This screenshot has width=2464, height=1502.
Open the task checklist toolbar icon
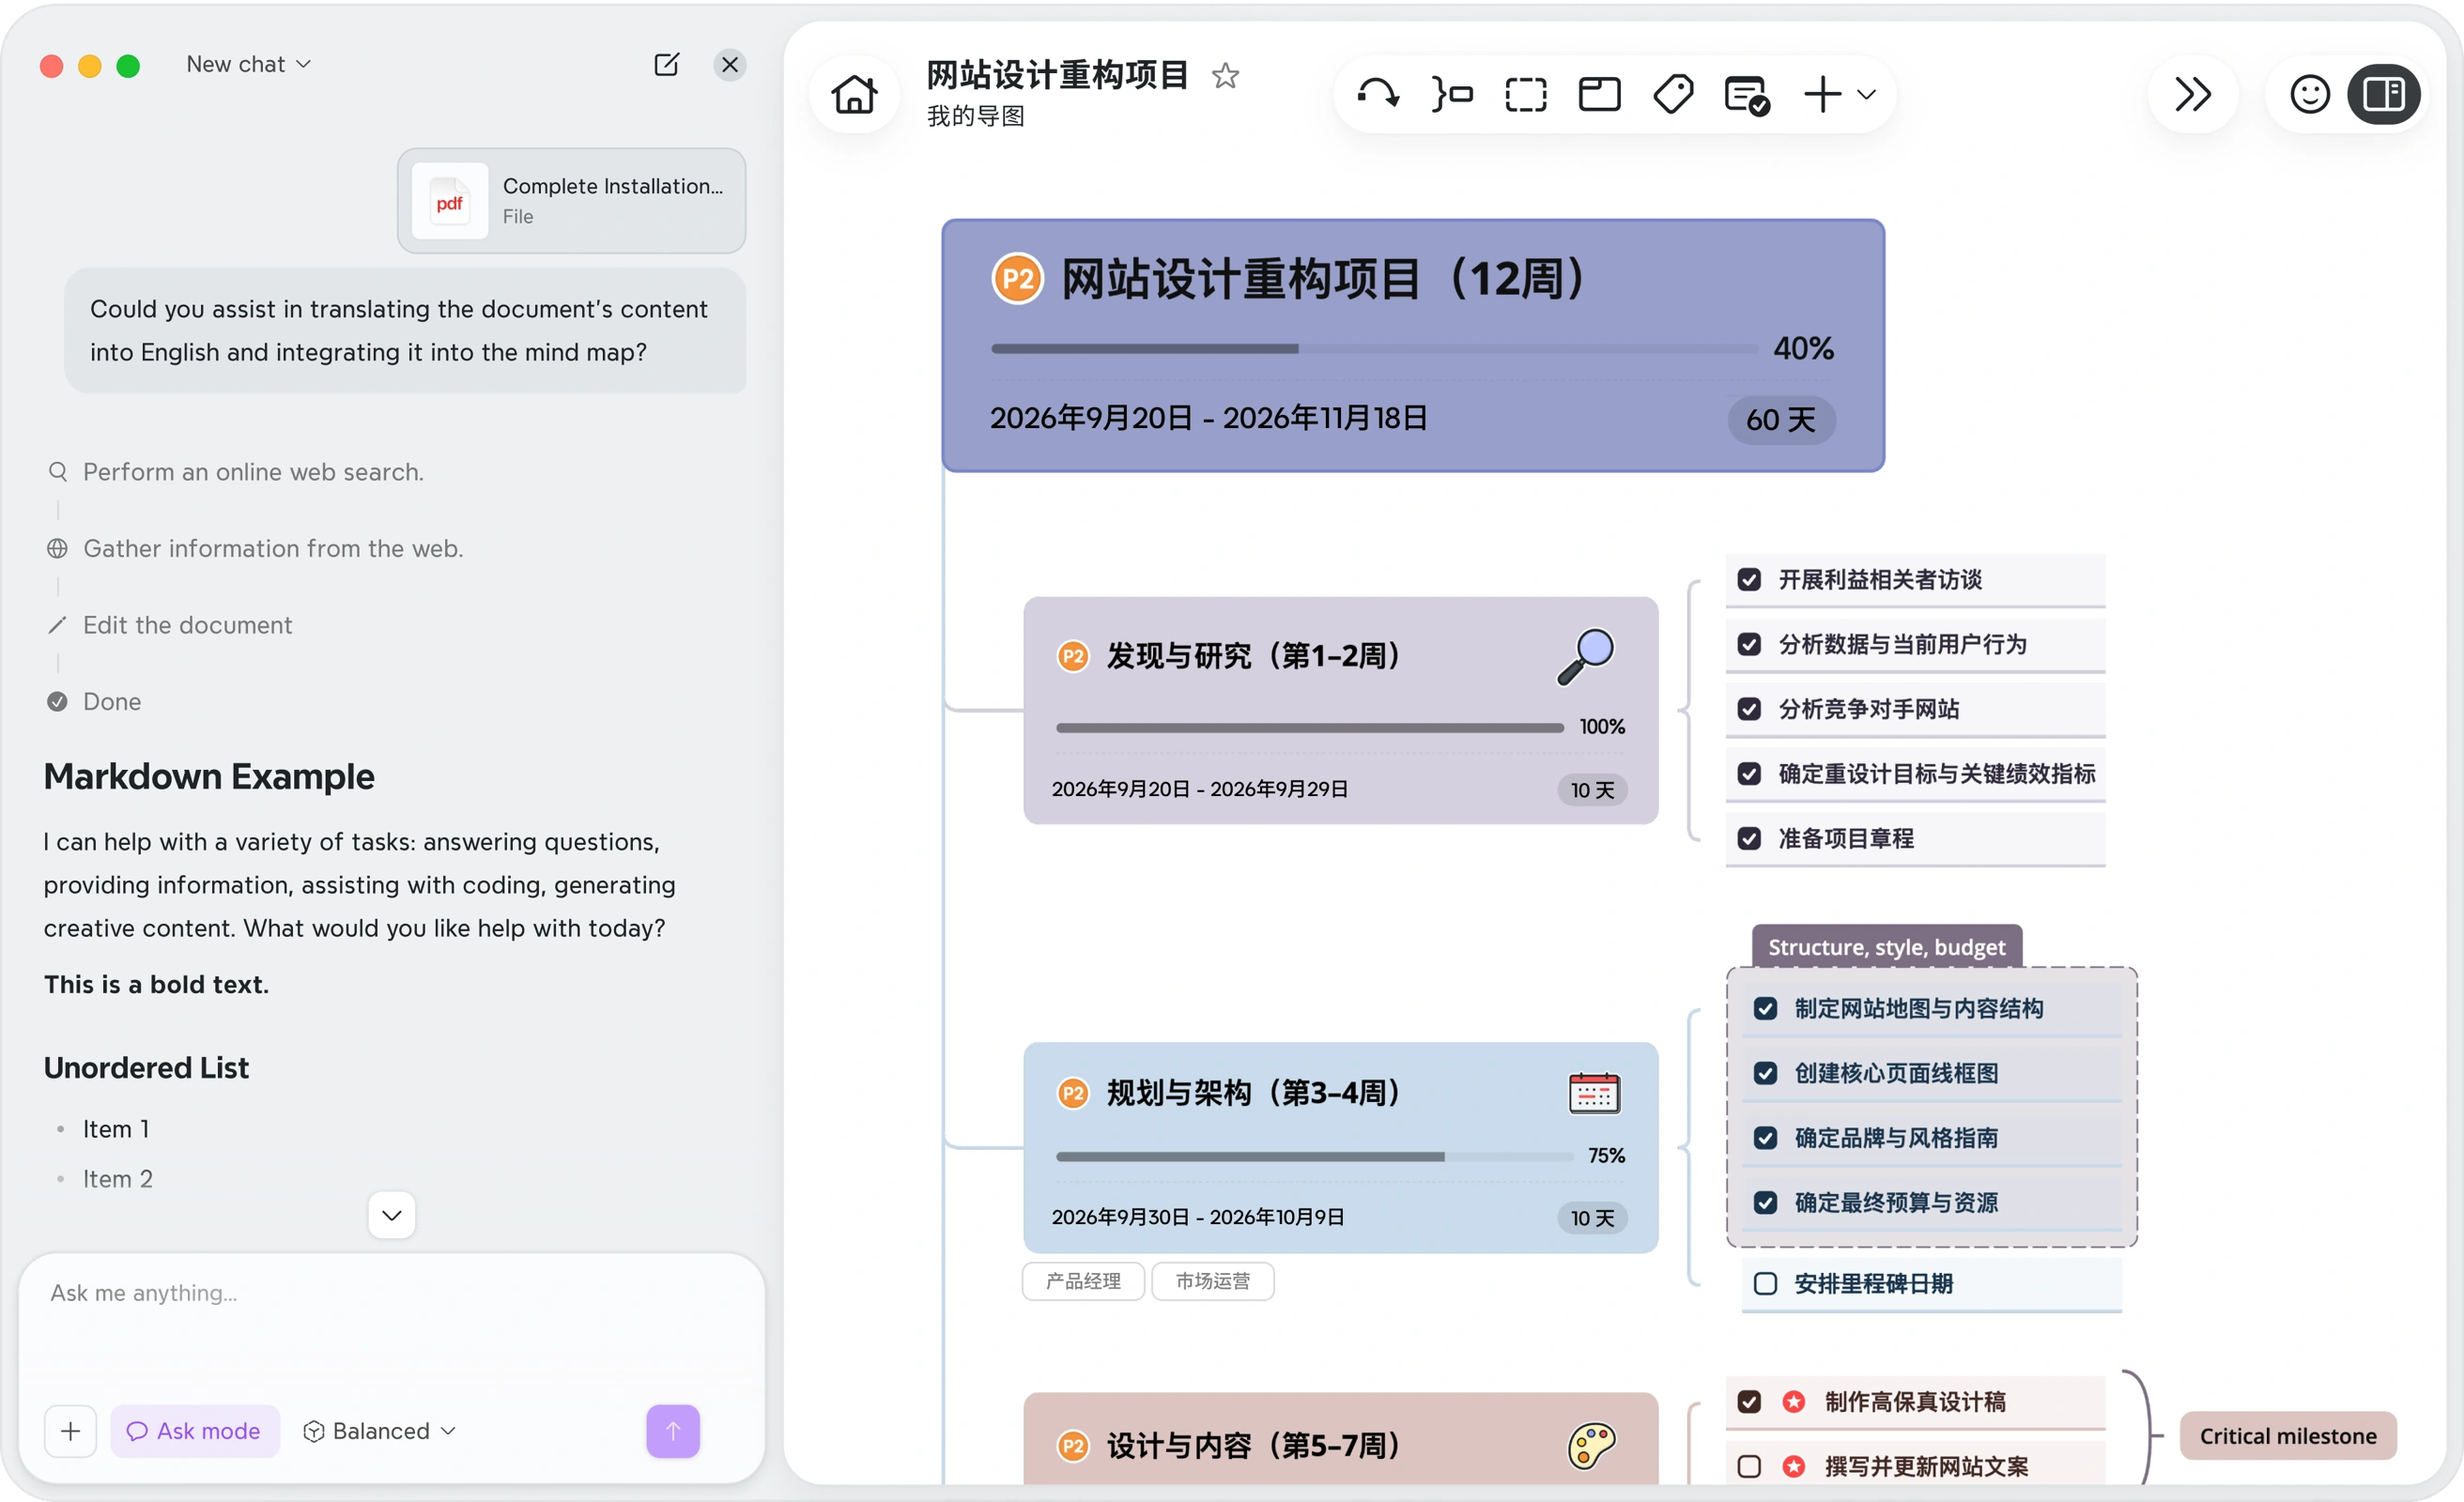(x=1747, y=95)
